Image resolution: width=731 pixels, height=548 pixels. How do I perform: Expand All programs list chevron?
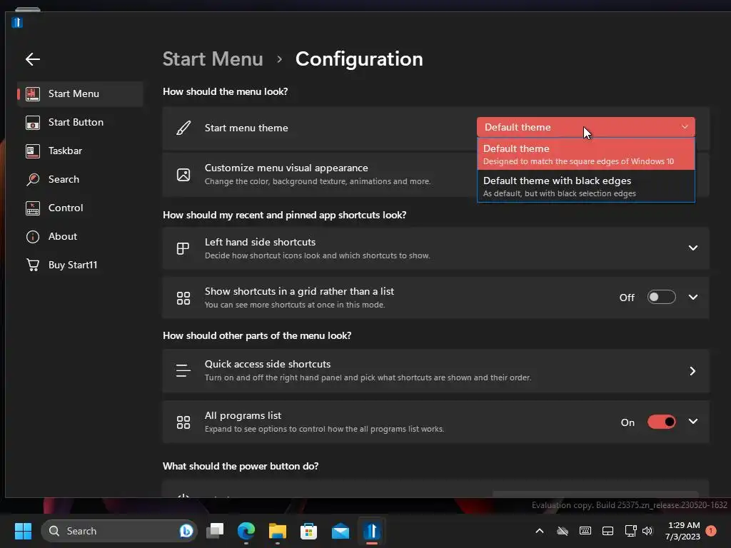pyautogui.click(x=692, y=421)
